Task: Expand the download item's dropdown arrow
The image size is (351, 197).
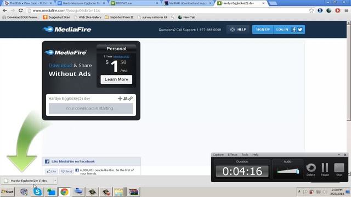Action: (55, 181)
